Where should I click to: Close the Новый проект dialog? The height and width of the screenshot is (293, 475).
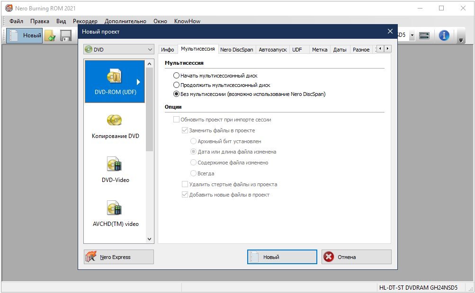(390, 32)
